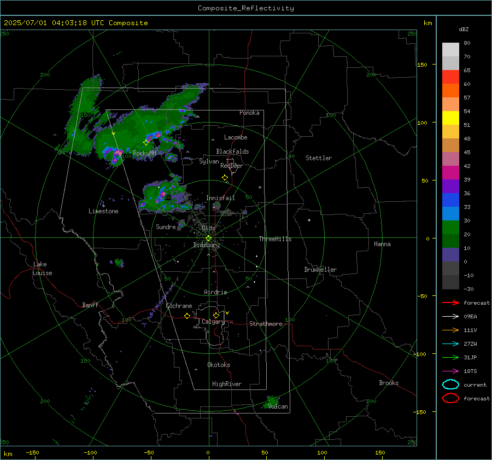Viewport: 492px width, 460px height.
Task: Click the yellow diamond marker beside RockyMH
Action: click(x=146, y=143)
